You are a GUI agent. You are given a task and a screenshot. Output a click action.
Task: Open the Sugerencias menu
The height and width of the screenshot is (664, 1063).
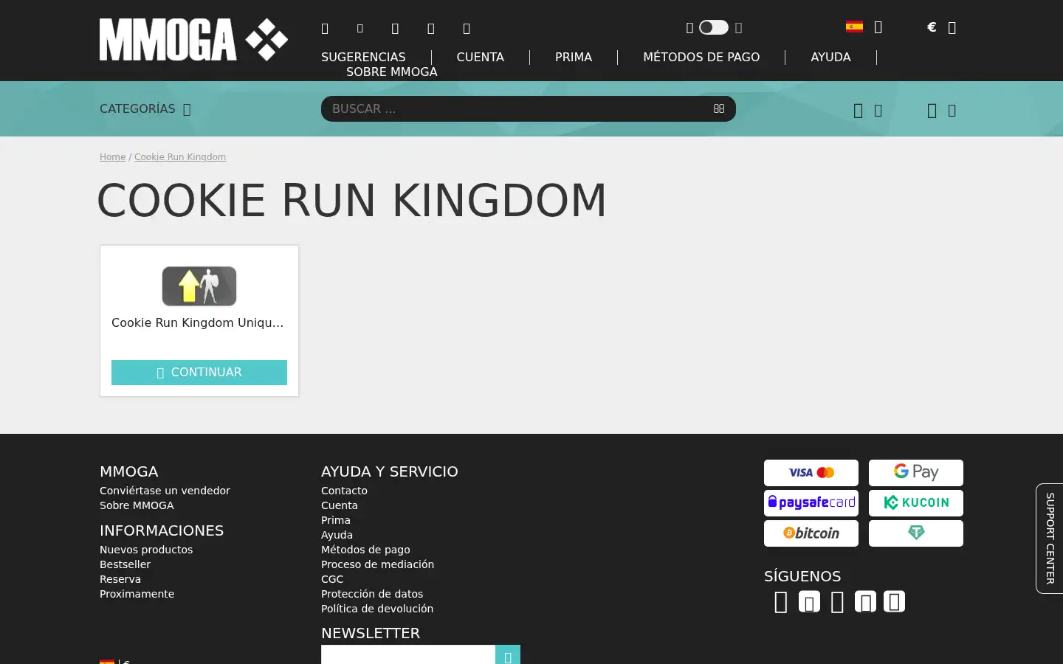click(x=363, y=57)
